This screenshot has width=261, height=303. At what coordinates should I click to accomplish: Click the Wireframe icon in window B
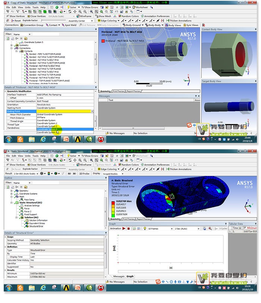(x=78, y=16)
